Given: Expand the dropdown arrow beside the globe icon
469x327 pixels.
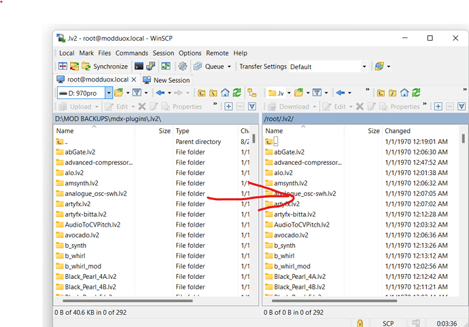Looking at the screenshot, I should 389,66.
